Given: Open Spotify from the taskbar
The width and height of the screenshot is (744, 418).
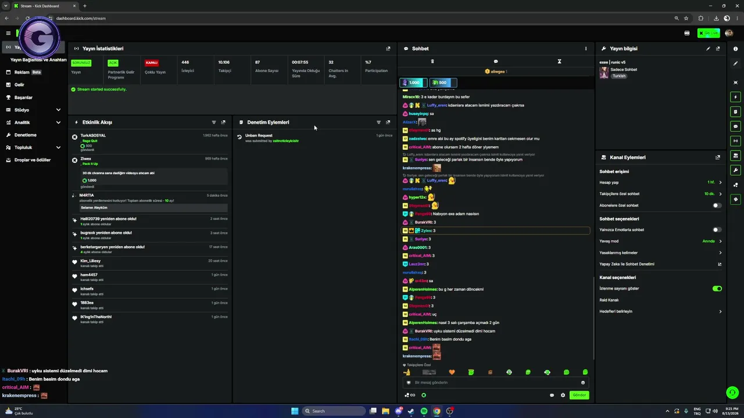Looking at the screenshot, I should pyautogui.click(x=424, y=411).
